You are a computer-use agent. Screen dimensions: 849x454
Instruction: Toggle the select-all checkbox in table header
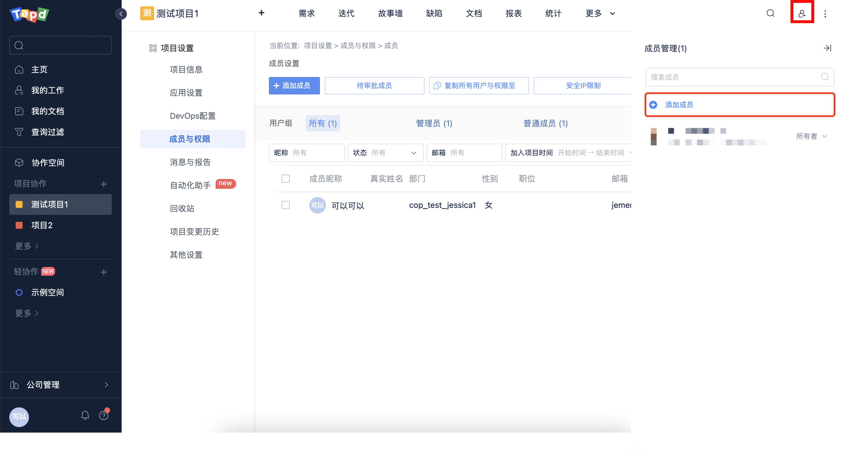pyautogui.click(x=286, y=178)
